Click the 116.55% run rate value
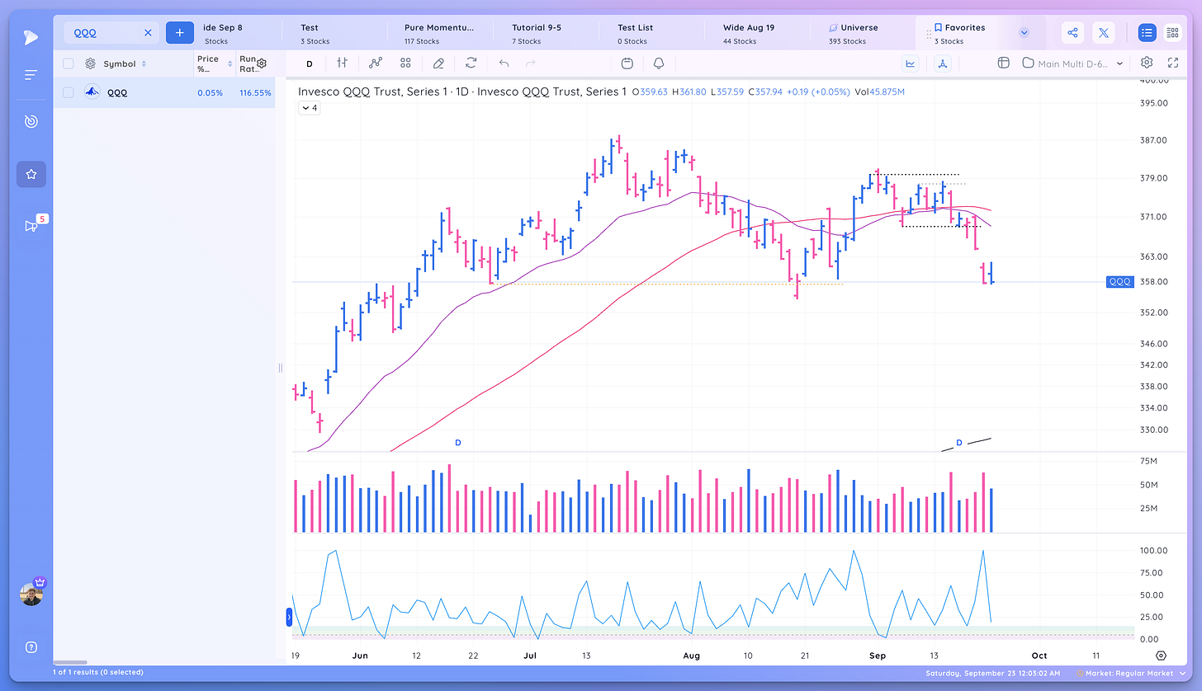Screen dimensions: 1202x691 (x=255, y=93)
